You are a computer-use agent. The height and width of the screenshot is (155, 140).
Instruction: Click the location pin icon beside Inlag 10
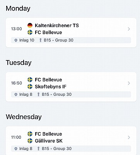[16, 40]
